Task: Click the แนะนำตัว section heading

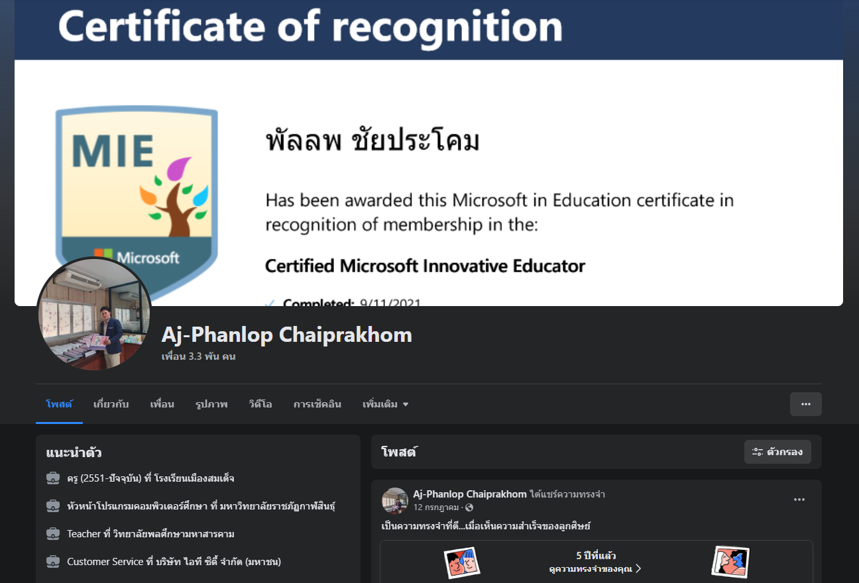Action: pos(74,453)
